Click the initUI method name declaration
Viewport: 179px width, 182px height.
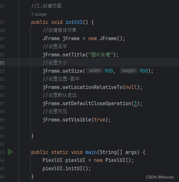[x=74, y=22]
